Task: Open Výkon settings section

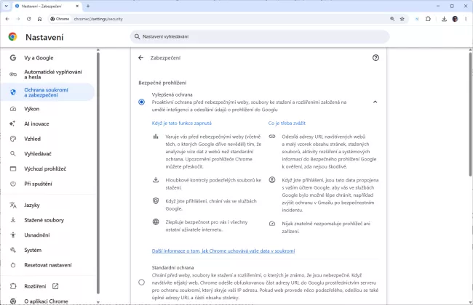Action: (47, 109)
